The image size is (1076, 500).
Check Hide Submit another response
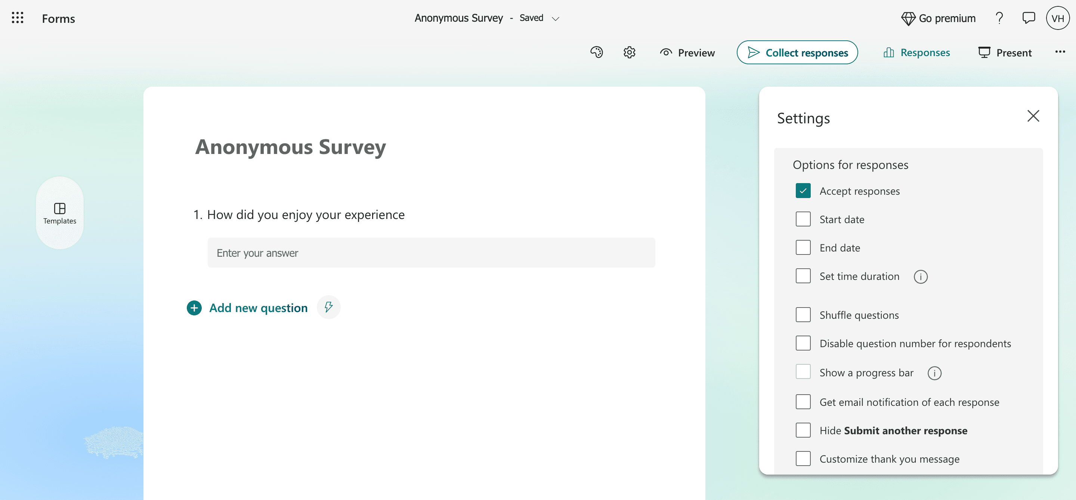click(803, 430)
